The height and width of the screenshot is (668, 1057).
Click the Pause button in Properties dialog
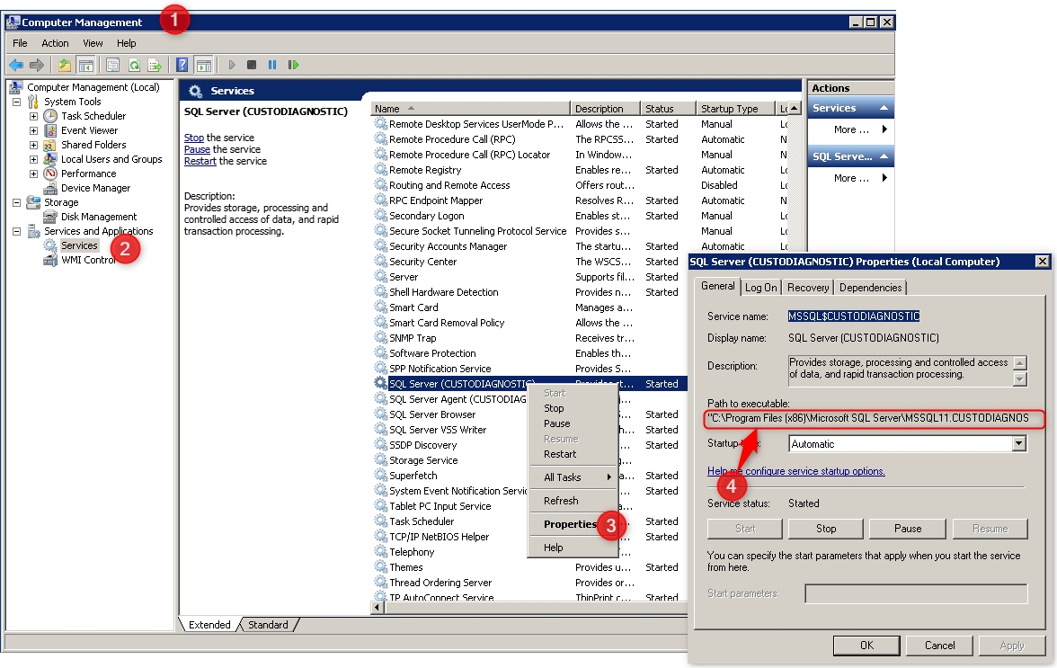pos(908,529)
